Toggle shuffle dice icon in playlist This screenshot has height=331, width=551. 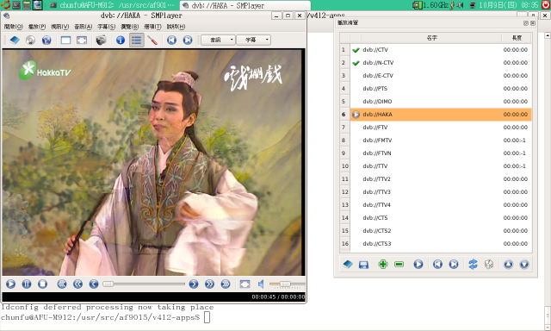(x=489, y=264)
